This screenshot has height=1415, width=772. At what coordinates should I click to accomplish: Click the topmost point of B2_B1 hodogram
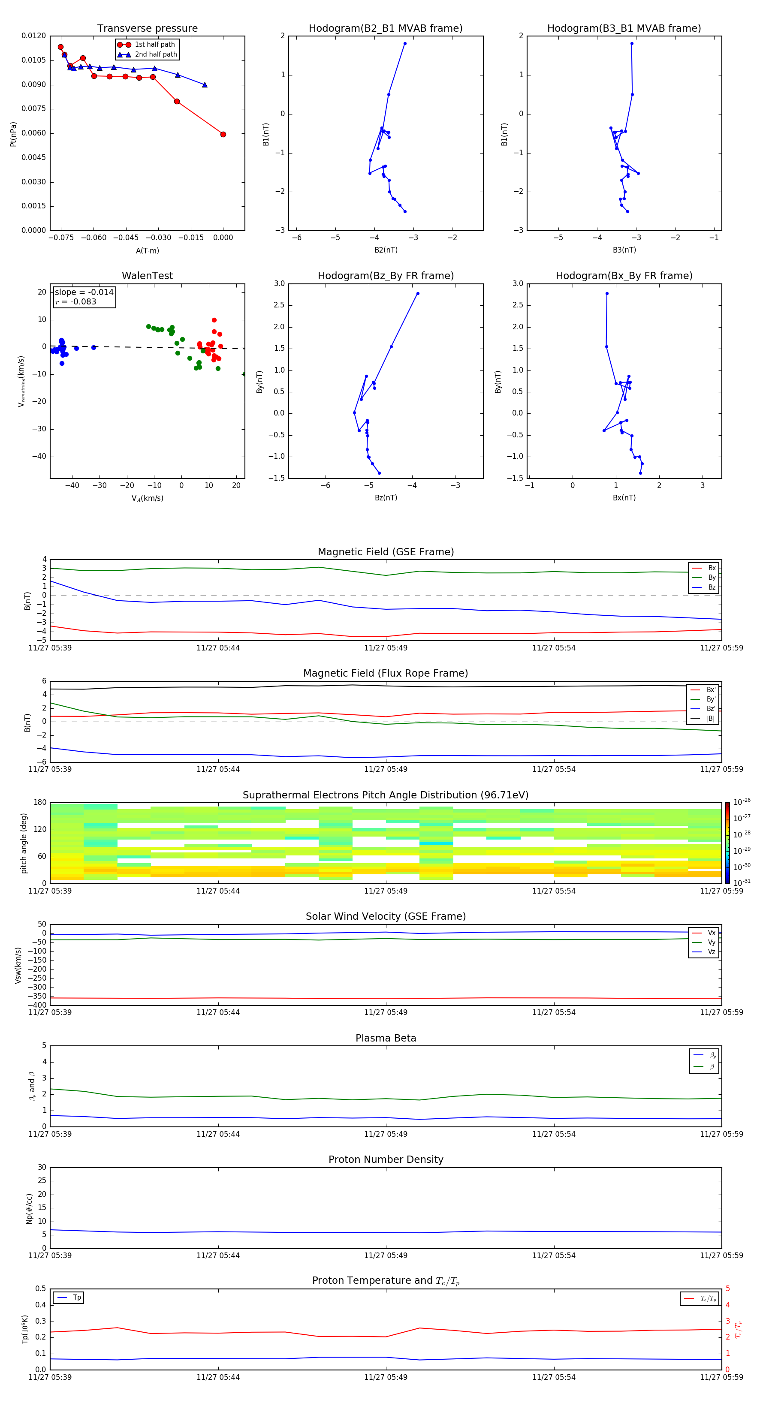(x=405, y=43)
